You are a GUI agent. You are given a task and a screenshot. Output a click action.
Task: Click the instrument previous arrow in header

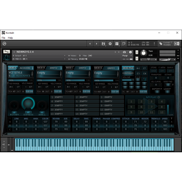click(115, 52)
